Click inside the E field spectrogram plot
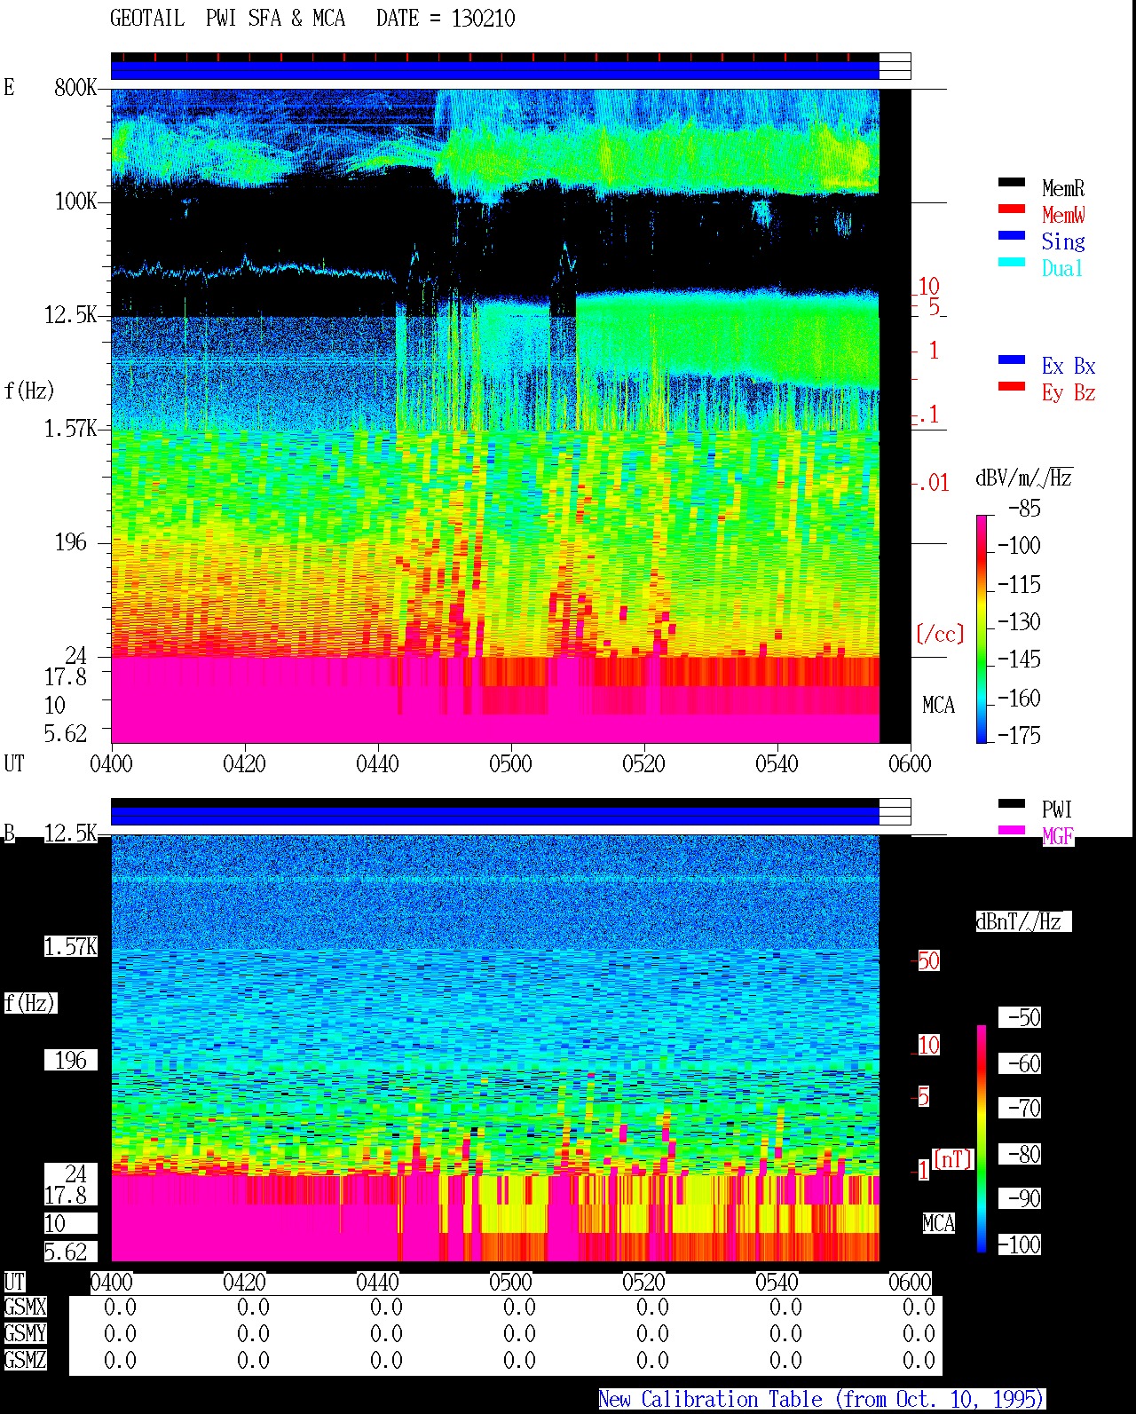The height and width of the screenshot is (1414, 1136). click(x=495, y=415)
